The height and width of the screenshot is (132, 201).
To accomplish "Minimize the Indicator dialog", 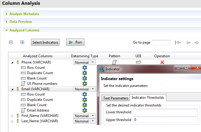I will coord(178,68).
